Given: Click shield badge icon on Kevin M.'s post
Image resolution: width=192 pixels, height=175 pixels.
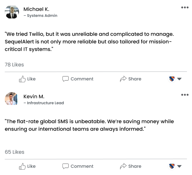Looking at the screenshot, I should tap(172, 166).
